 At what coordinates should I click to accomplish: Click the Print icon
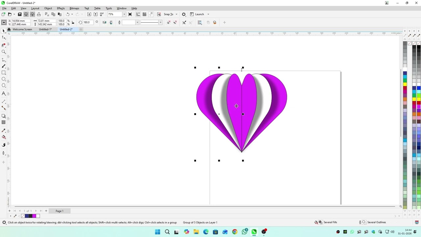click(x=39, y=14)
